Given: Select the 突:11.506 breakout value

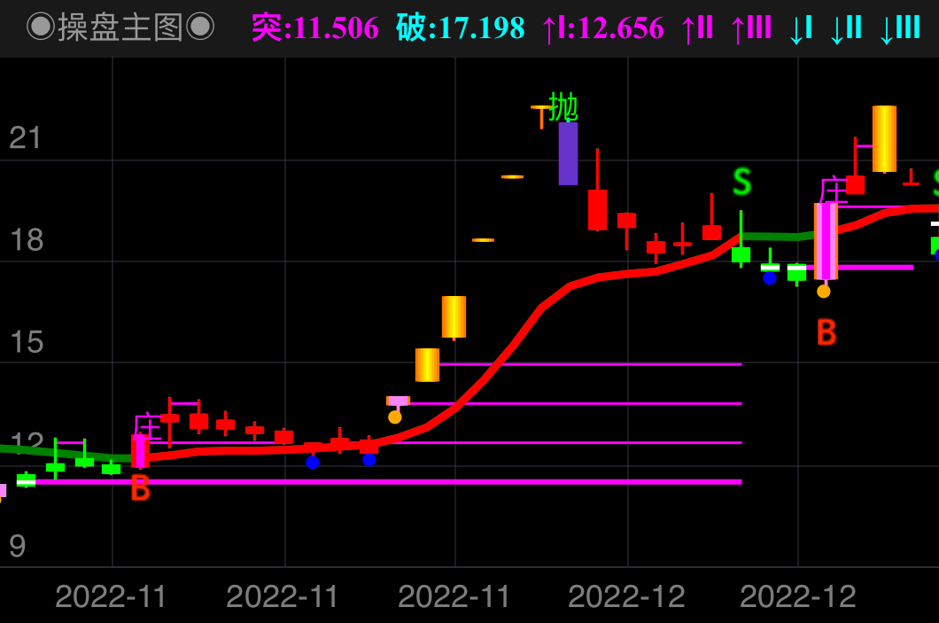Looking at the screenshot, I should (314, 28).
